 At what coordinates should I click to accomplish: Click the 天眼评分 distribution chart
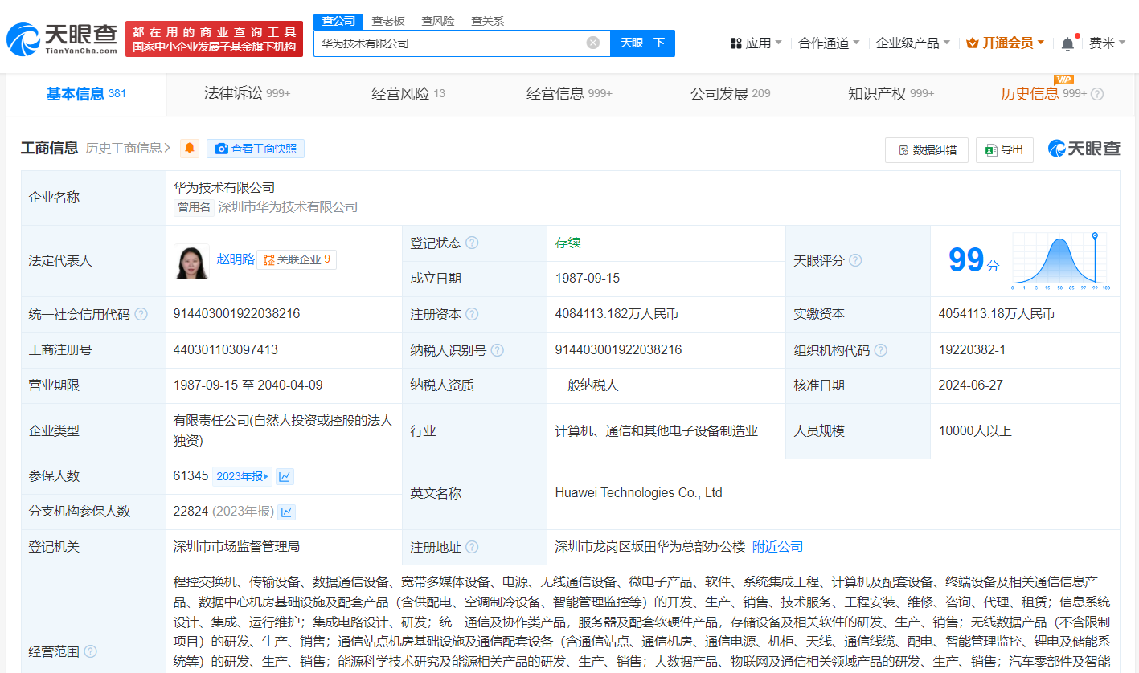[1060, 261]
